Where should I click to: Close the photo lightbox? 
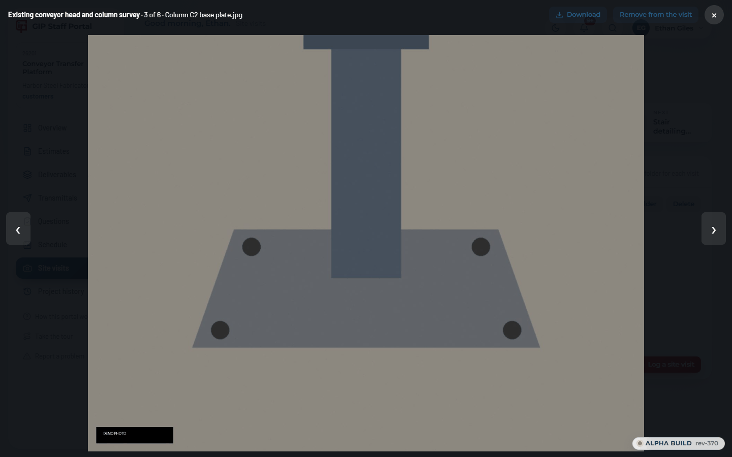point(714,15)
